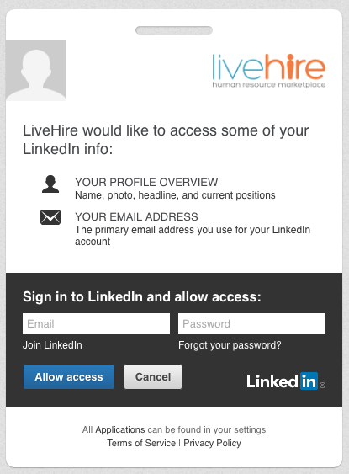Image resolution: width=349 pixels, height=474 pixels.
Task: Open the Join LinkedIn link
Action: [52, 345]
